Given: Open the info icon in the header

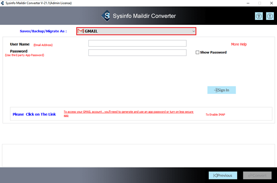Looking at the screenshot, I should 270,16.
